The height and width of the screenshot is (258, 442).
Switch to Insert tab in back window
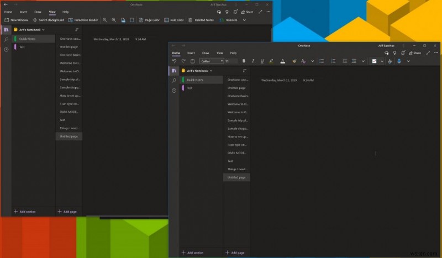pos(23,12)
